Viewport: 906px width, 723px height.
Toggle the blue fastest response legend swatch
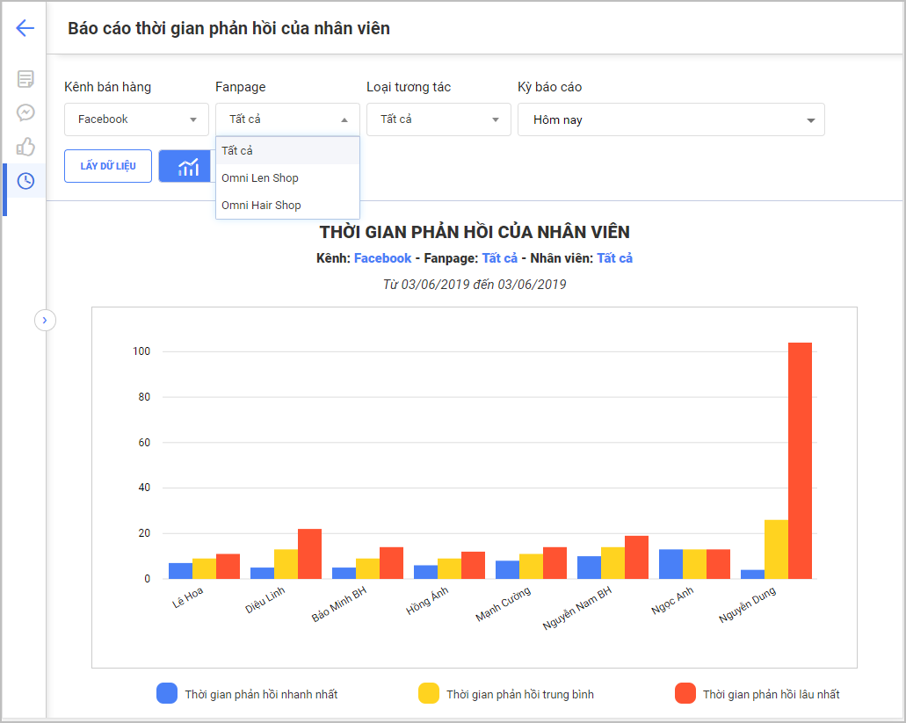tap(167, 694)
